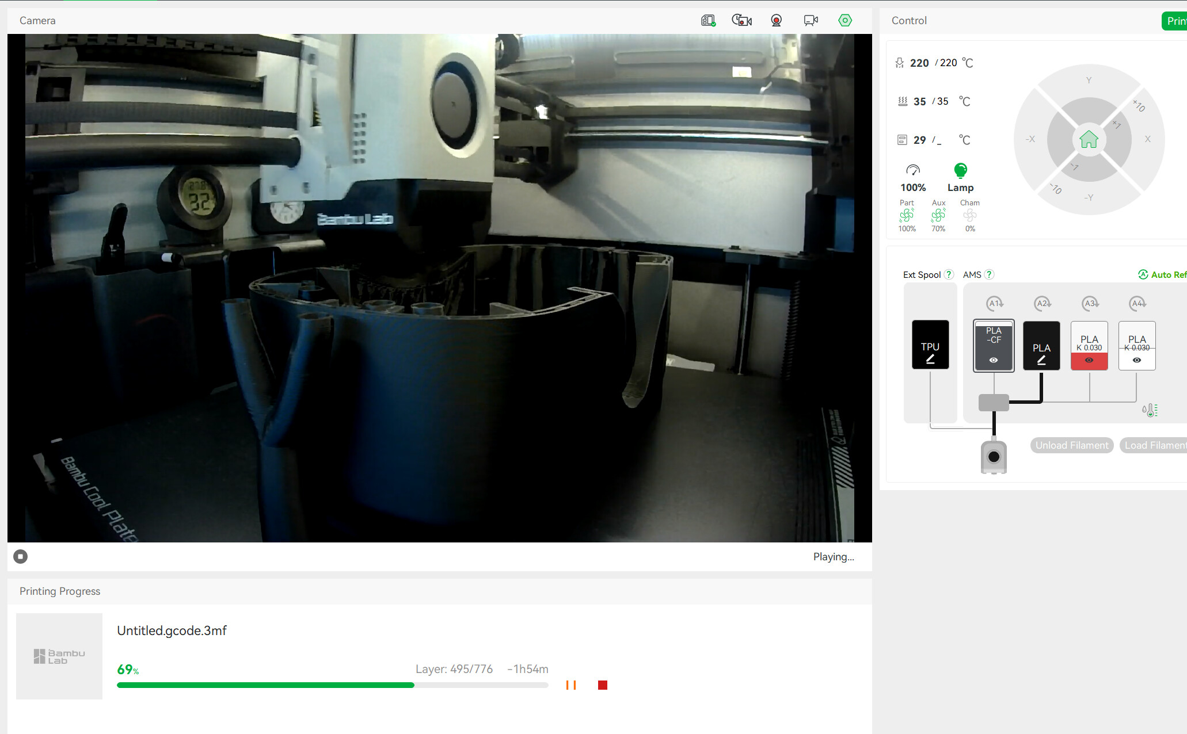Viewport: 1187px width, 734px height.
Task: Select the A3 red PLA slot
Action: coord(1089,346)
